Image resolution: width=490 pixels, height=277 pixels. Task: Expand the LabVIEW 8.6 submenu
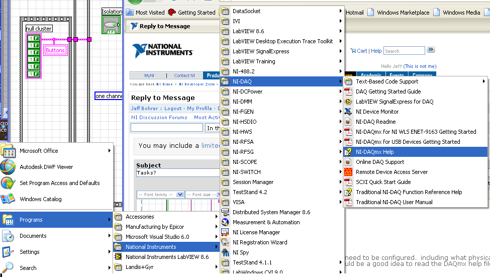coord(282,31)
